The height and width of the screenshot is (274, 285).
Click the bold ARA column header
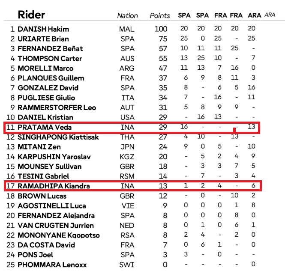(x=254, y=15)
